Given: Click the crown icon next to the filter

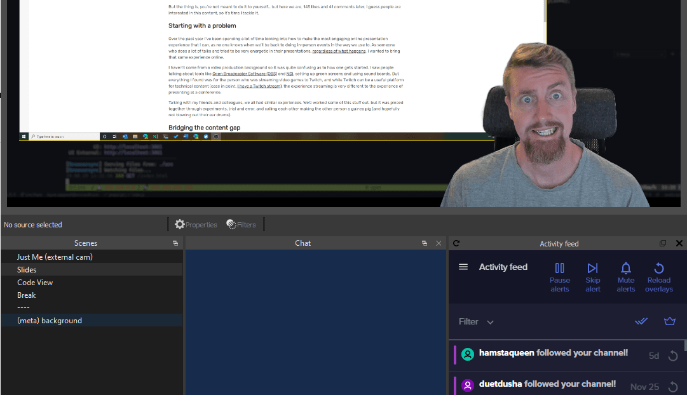Looking at the screenshot, I should coord(669,321).
